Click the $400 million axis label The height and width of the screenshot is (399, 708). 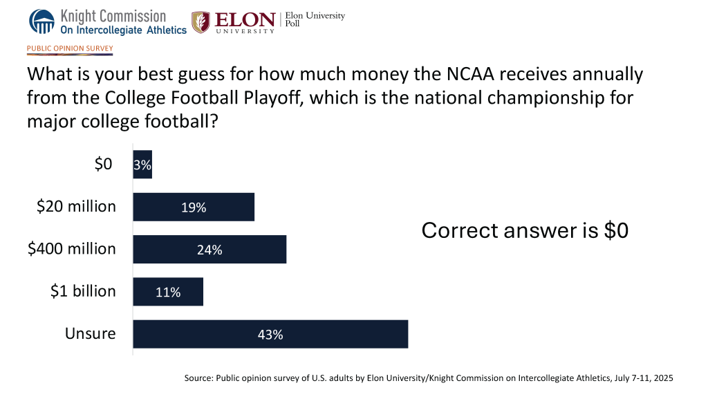(72, 248)
